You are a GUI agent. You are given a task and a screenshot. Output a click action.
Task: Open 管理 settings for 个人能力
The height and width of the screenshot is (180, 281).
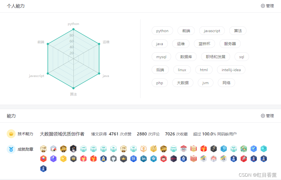tap(267, 6)
